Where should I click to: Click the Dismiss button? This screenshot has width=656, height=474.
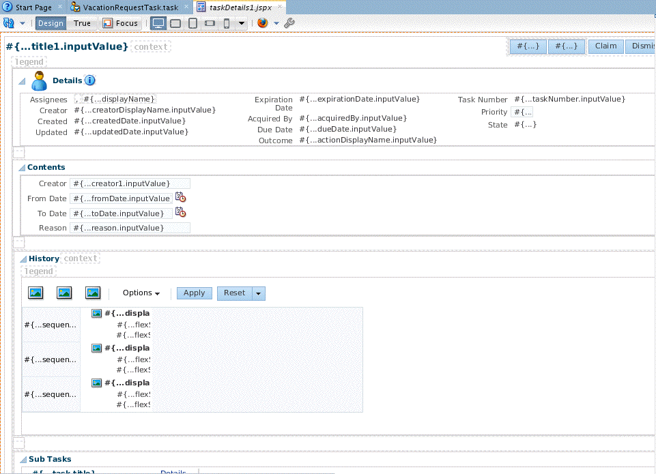[x=640, y=46]
